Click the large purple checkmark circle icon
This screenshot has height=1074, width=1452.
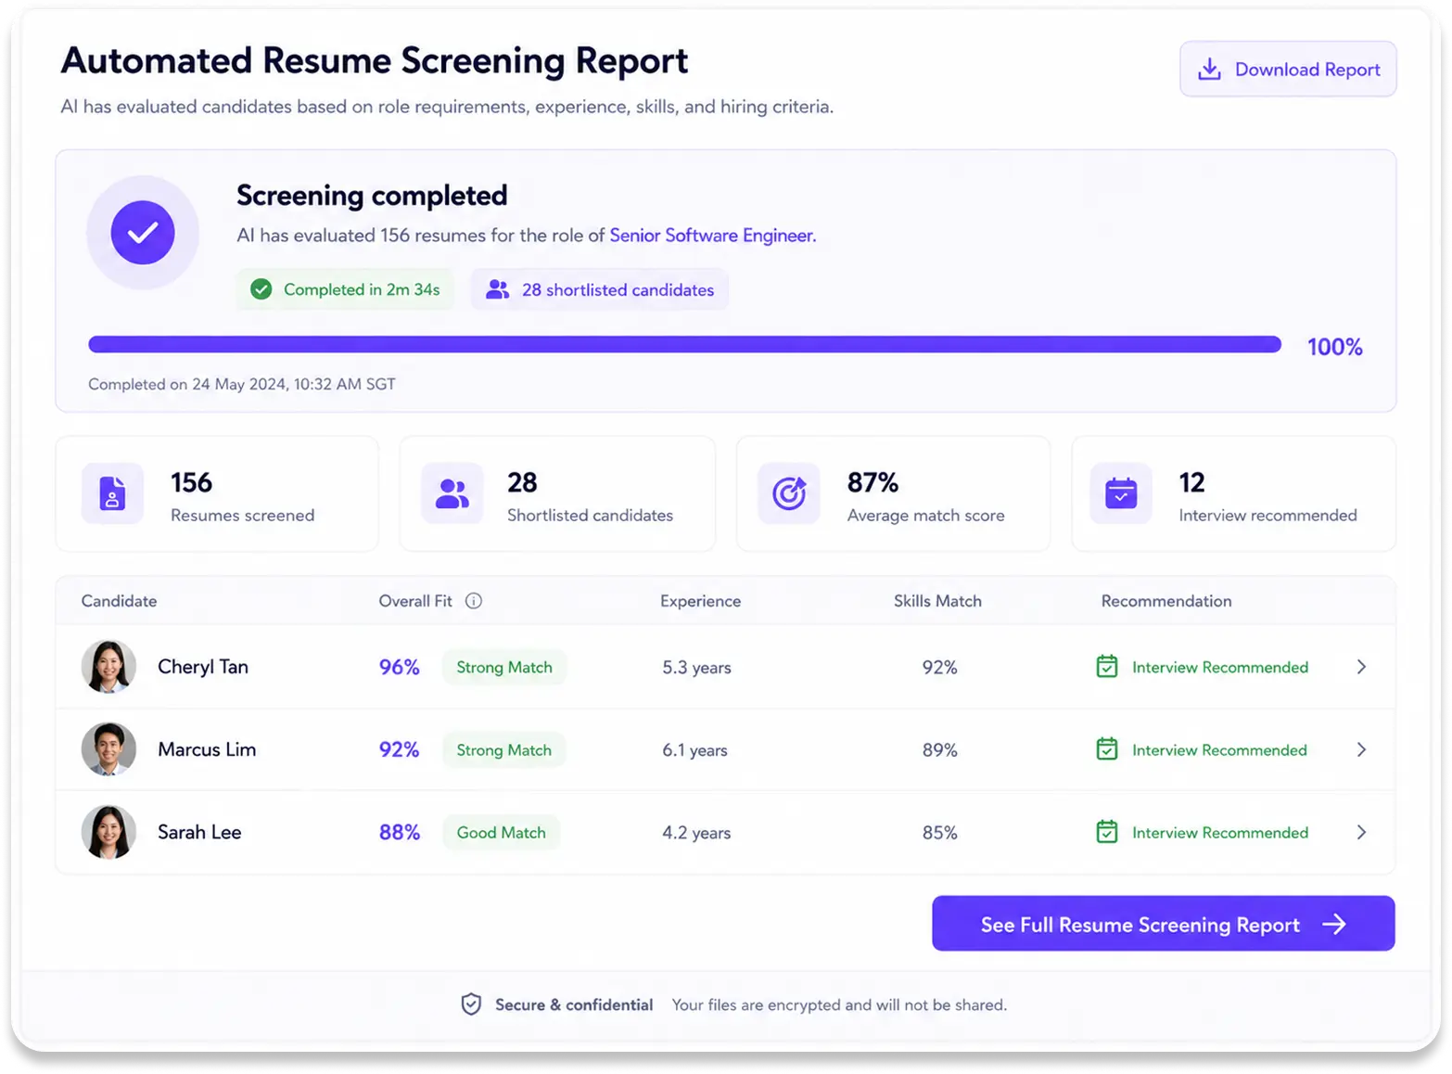pyautogui.click(x=143, y=233)
